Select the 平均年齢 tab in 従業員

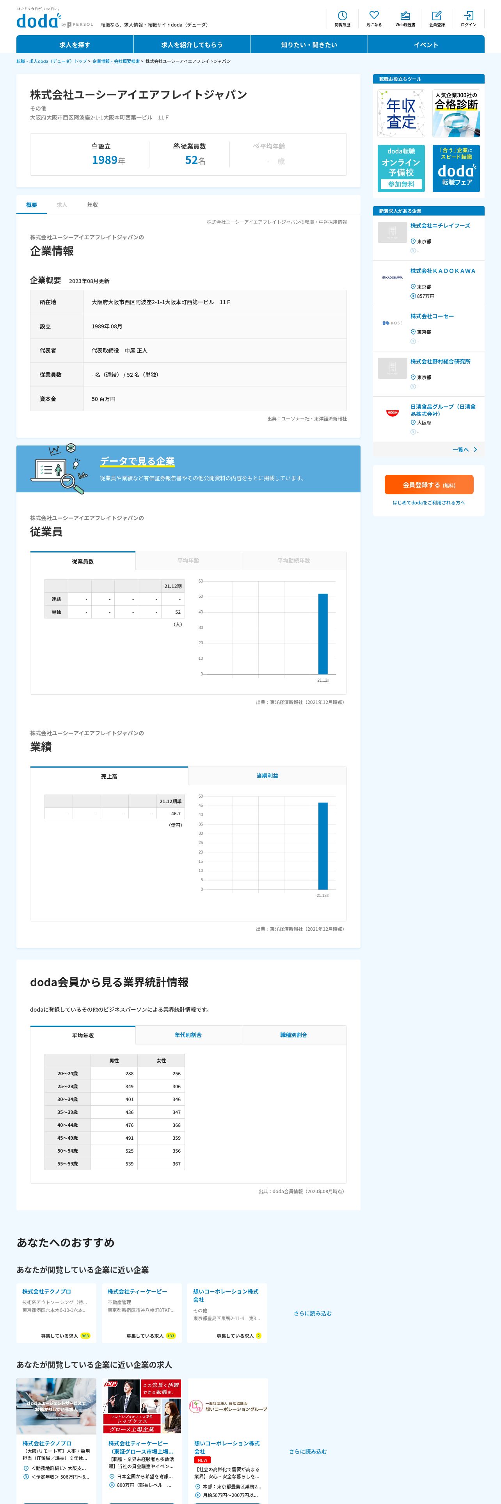188,561
